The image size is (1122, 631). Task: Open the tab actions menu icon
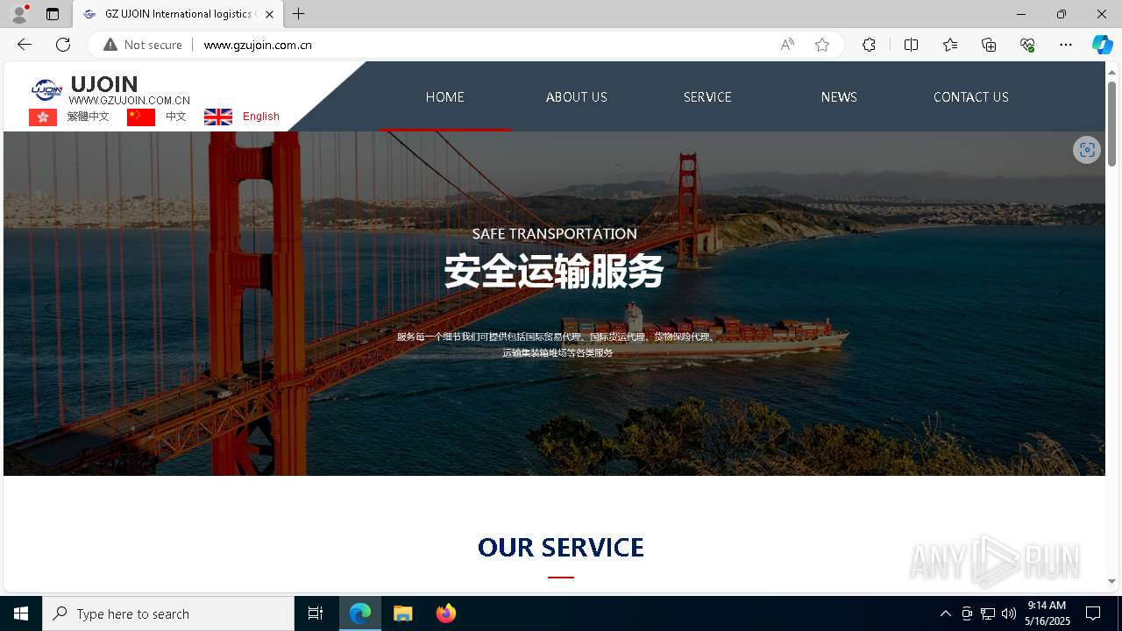pos(53,14)
